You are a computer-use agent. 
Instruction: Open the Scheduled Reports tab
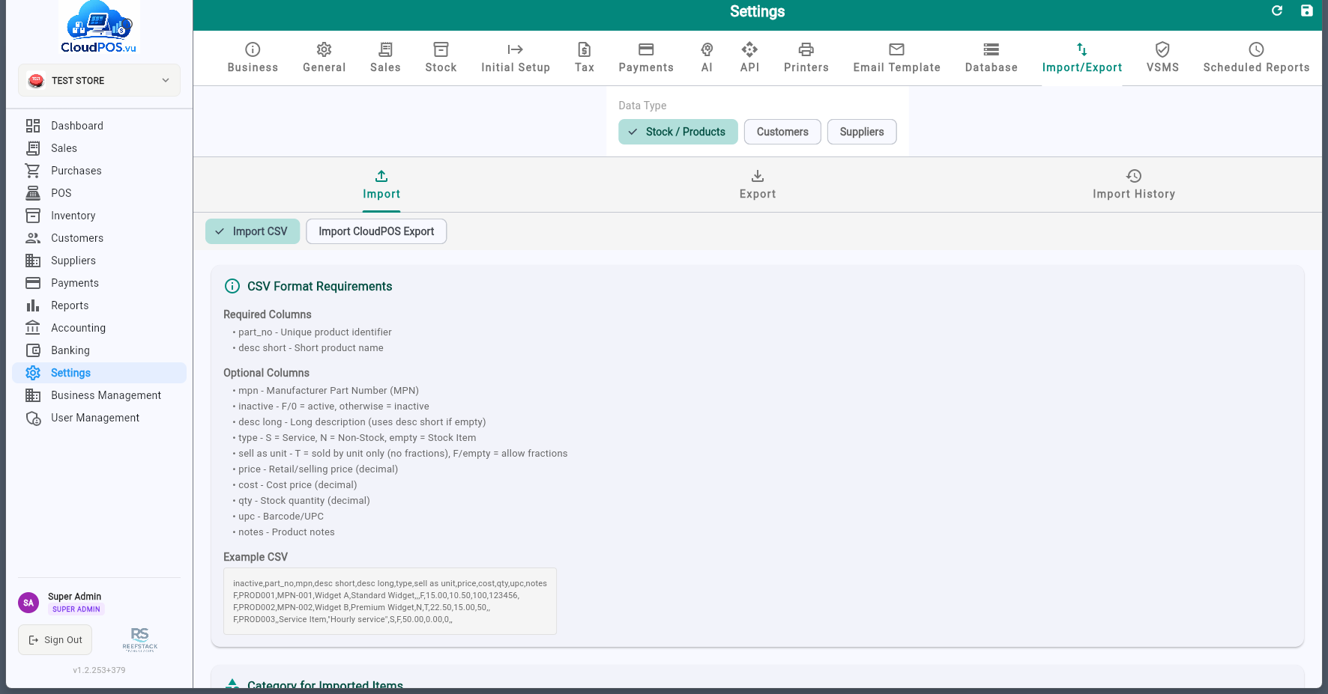1257,58
